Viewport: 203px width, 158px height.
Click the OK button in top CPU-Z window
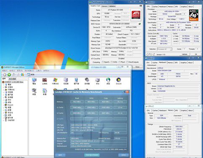[196, 54]
